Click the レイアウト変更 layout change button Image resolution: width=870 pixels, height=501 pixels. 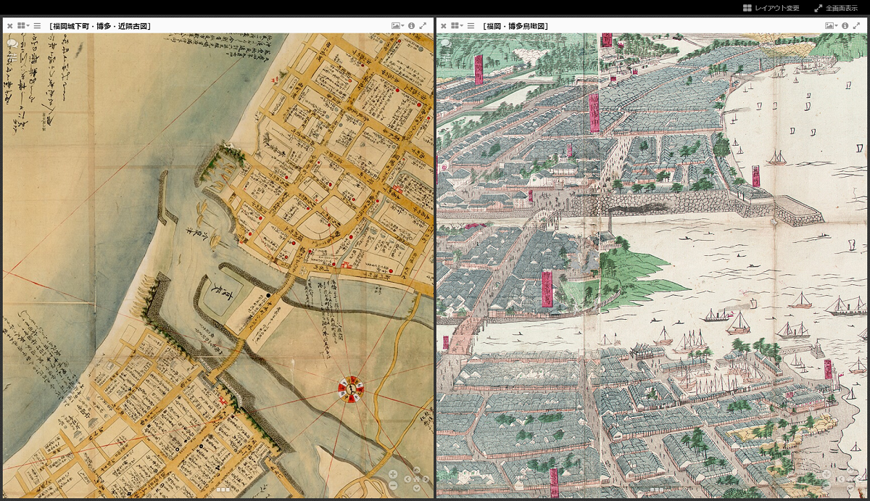[x=771, y=8]
